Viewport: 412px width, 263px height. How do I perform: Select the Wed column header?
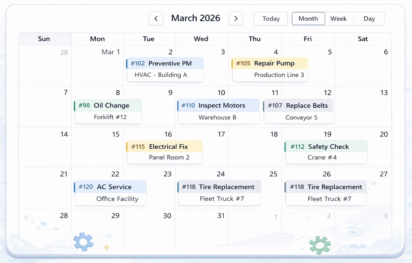tap(201, 39)
